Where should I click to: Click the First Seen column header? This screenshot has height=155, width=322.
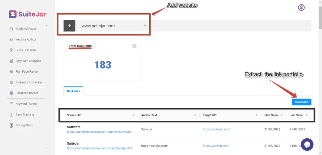[271, 115]
